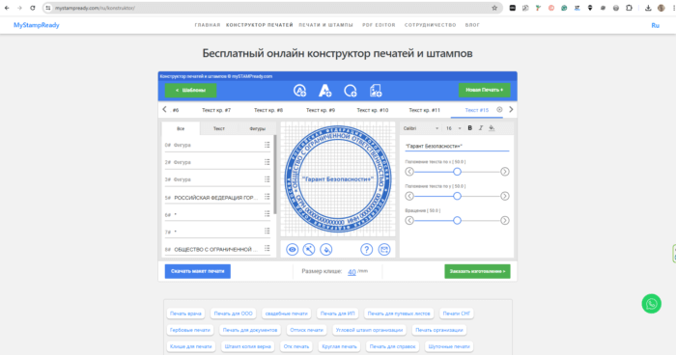The image size is (676, 355).
Task: Open the menu for ОБЩЕСТВО С ОГРАНИЧЕННОЙ row
Action: 268,249
